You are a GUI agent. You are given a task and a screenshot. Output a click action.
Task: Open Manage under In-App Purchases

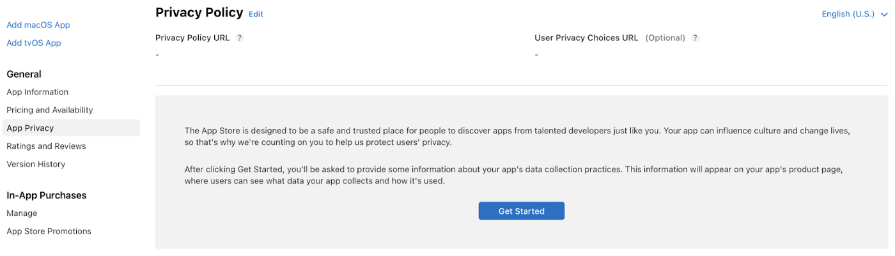pos(22,213)
